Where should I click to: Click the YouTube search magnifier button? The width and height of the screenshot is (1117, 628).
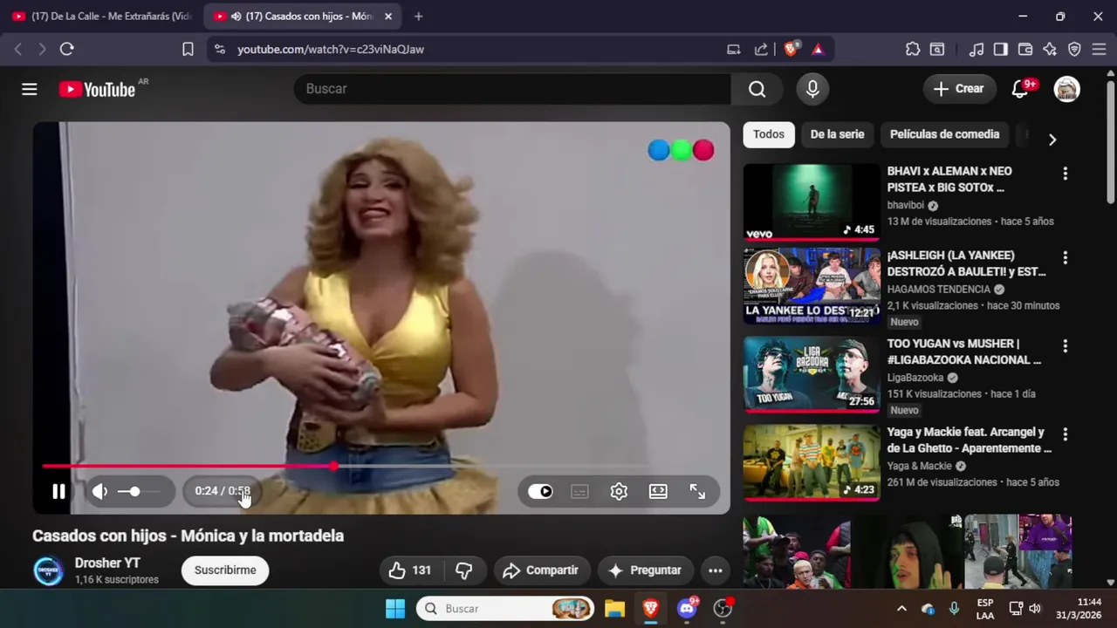(757, 89)
